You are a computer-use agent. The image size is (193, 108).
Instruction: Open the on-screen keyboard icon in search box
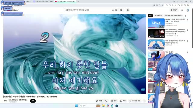113,10
